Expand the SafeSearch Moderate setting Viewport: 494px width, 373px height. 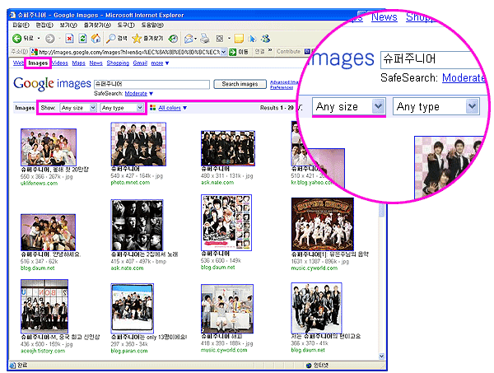point(136,94)
